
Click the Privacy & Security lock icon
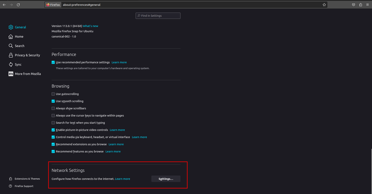[11, 55]
